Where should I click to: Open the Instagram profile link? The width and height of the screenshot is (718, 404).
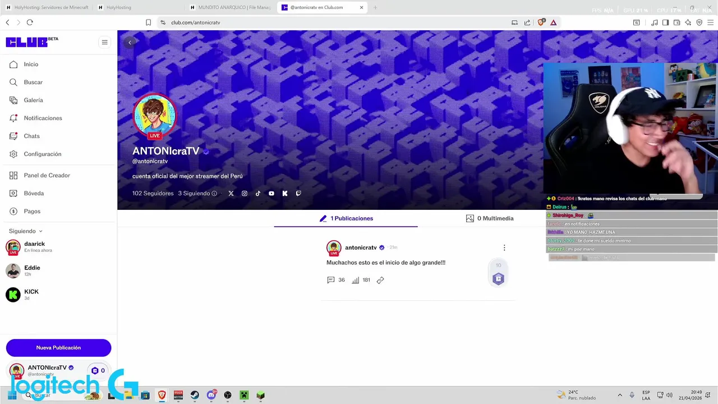pyautogui.click(x=245, y=194)
